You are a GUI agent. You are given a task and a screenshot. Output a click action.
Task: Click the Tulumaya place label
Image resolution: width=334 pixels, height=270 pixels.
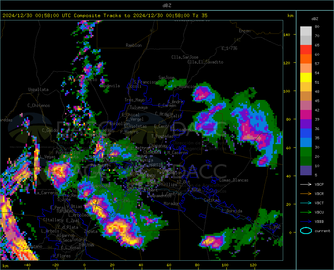pos(138,107)
